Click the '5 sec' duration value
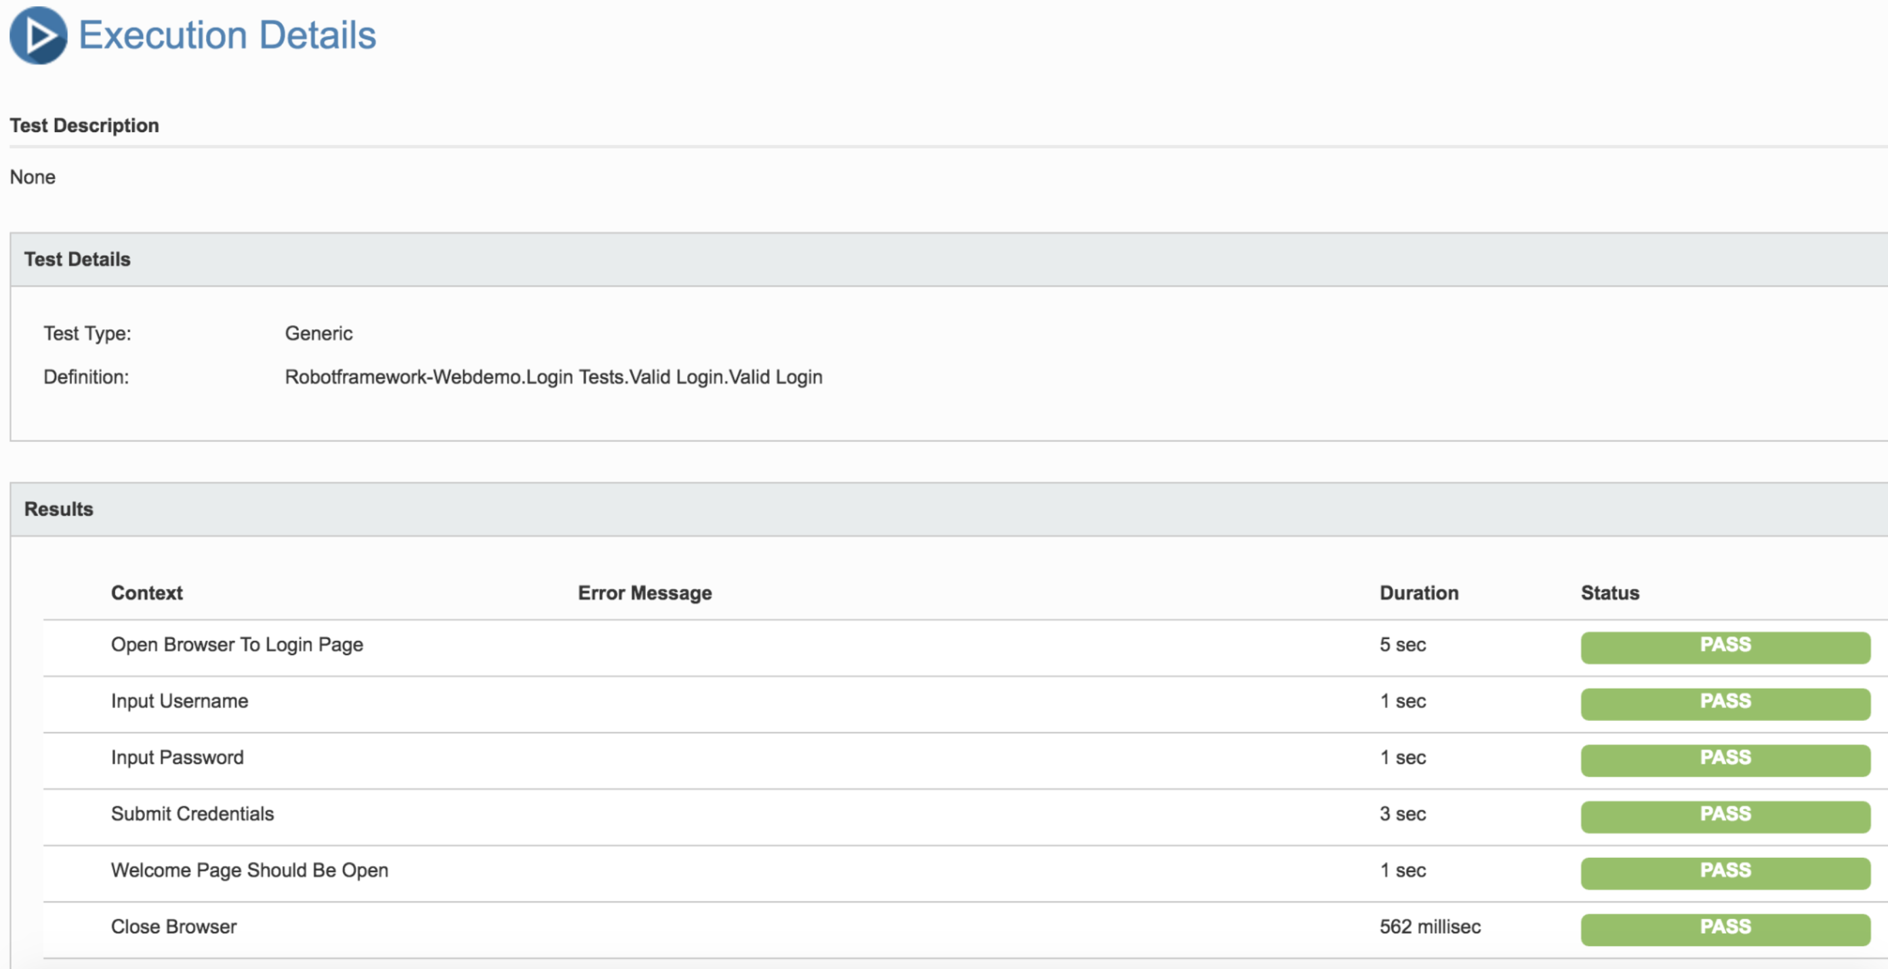Screen dimensions: 1888x969 pyautogui.click(x=1402, y=645)
